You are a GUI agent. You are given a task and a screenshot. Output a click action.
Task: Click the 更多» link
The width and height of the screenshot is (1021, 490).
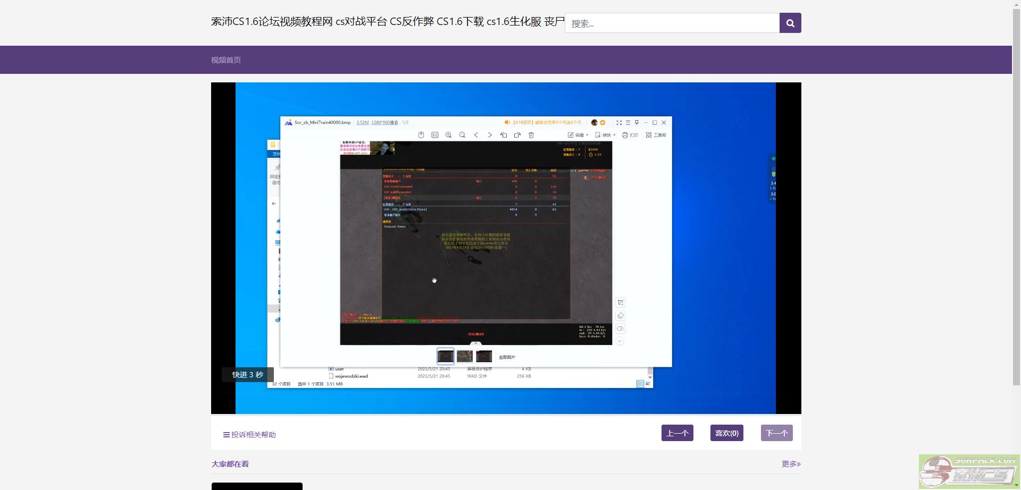pyautogui.click(x=791, y=464)
